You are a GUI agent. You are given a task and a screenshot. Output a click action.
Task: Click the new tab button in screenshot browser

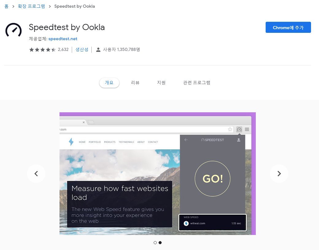pyautogui.click(x=91, y=122)
